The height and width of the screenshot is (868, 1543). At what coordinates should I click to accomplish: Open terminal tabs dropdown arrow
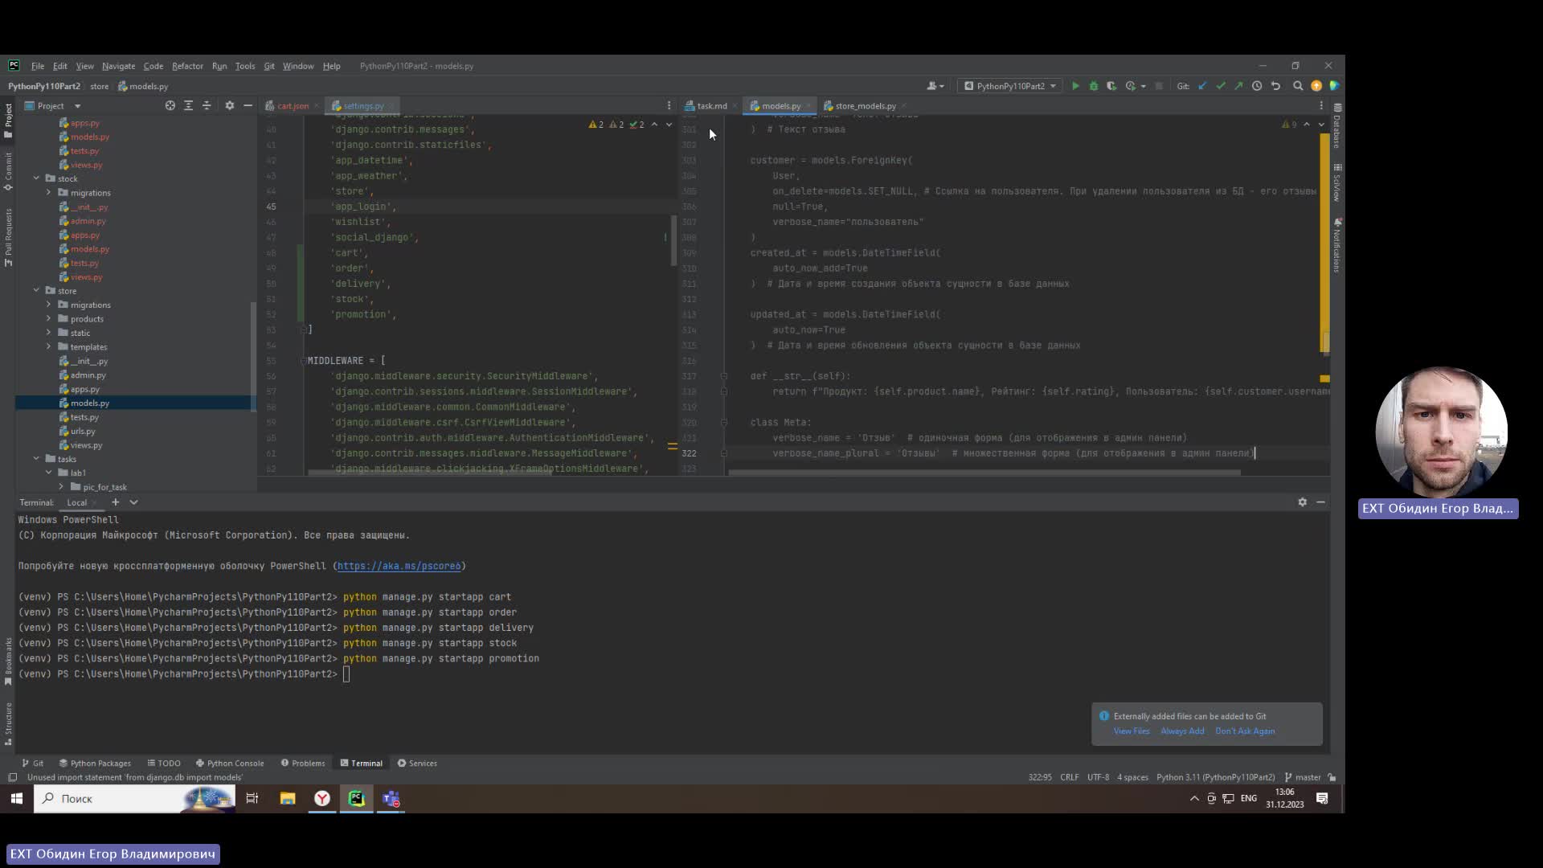pyautogui.click(x=133, y=502)
